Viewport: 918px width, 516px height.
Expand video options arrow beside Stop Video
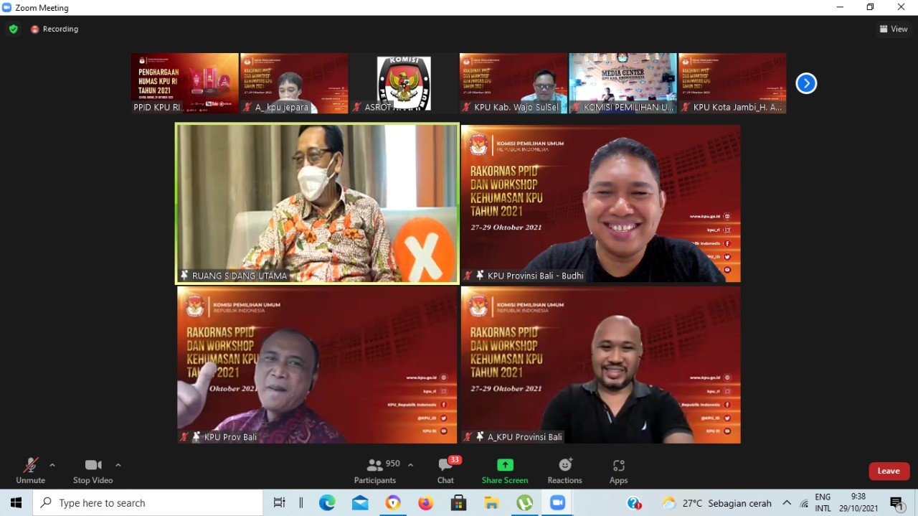tap(118, 465)
